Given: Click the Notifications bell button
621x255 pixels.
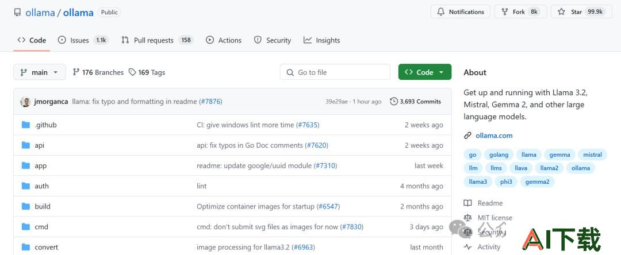Looking at the screenshot, I should point(460,12).
